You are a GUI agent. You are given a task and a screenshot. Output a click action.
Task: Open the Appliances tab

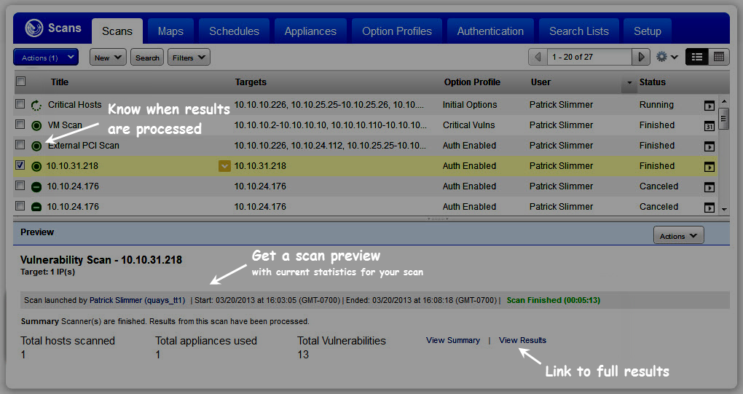click(x=310, y=31)
